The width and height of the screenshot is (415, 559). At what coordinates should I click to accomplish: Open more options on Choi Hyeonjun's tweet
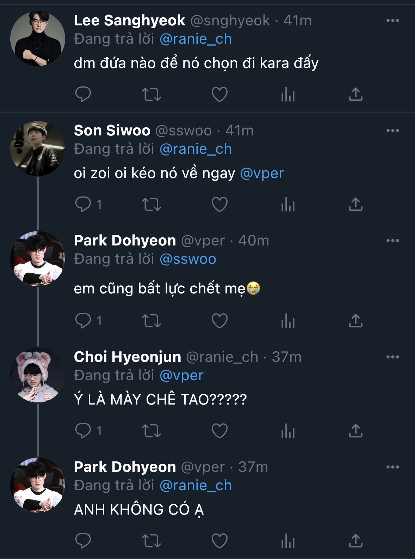tap(392, 357)
